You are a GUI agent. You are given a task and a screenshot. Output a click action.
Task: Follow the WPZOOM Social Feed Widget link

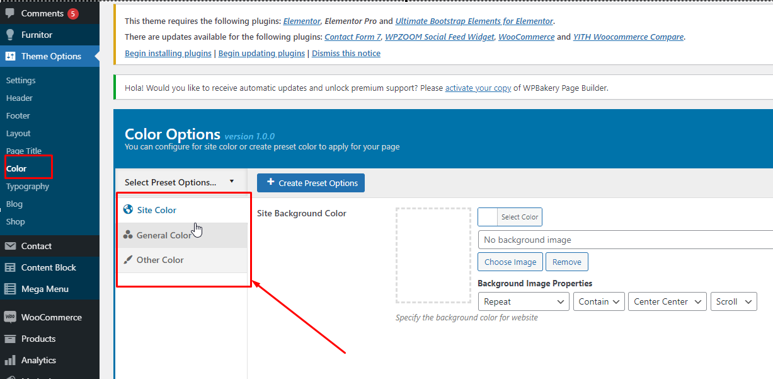(440, 37)
